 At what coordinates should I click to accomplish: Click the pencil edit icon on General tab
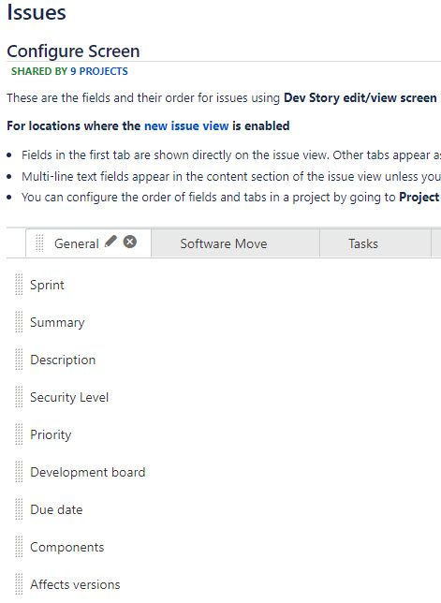(x=110, y=242)
